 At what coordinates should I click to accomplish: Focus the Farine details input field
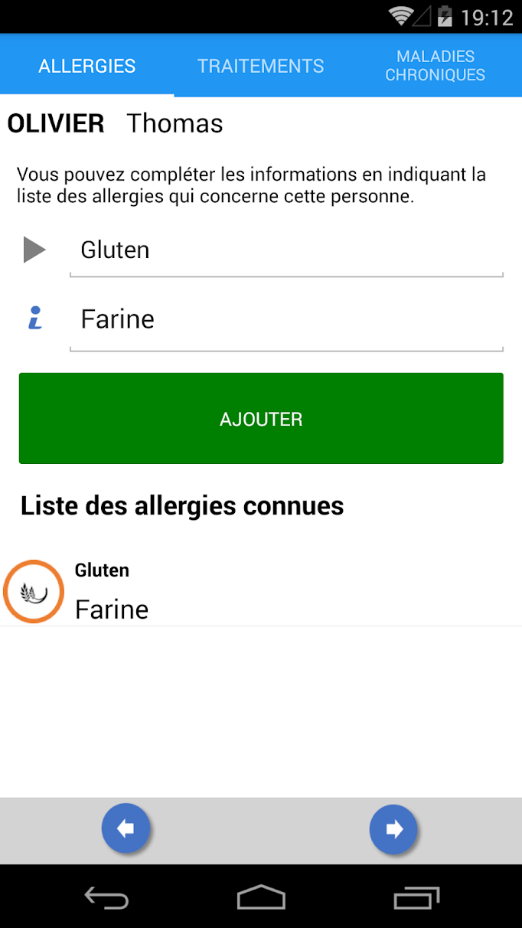point(286,319)
